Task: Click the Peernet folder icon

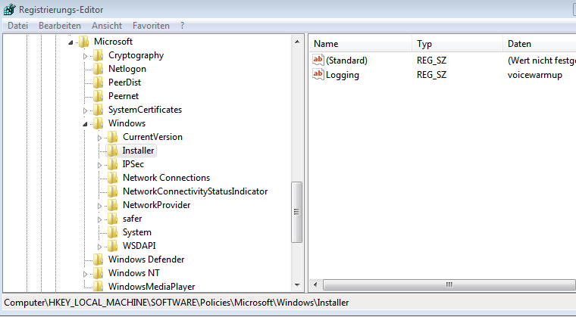Action: (x=98, y=96)
